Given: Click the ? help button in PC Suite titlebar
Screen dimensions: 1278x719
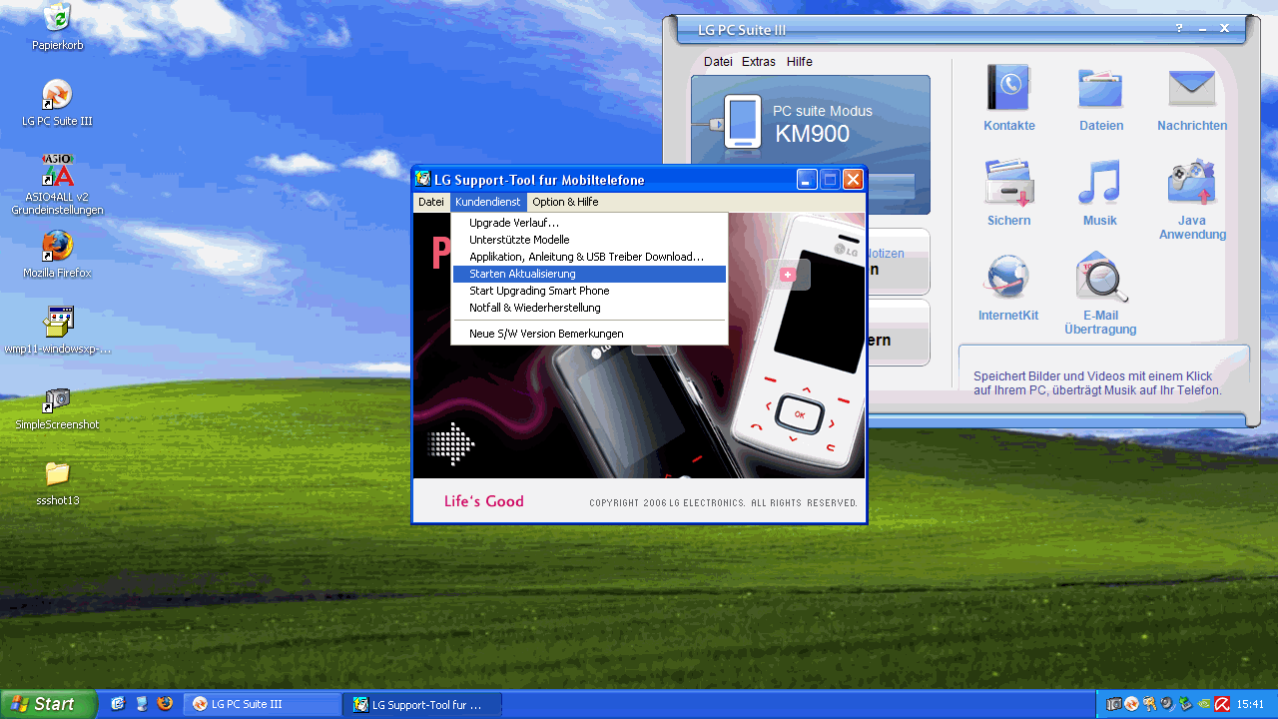Looking at the screenshot, I should pyautogui.click(x=1179, y=29).
